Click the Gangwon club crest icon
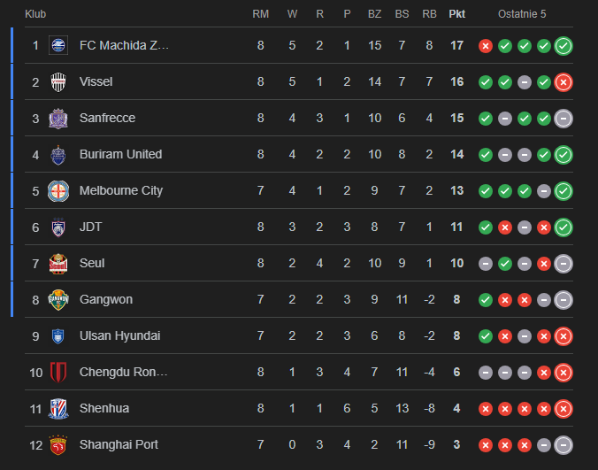Screen dimensions: 598x470 pos(59,299)
